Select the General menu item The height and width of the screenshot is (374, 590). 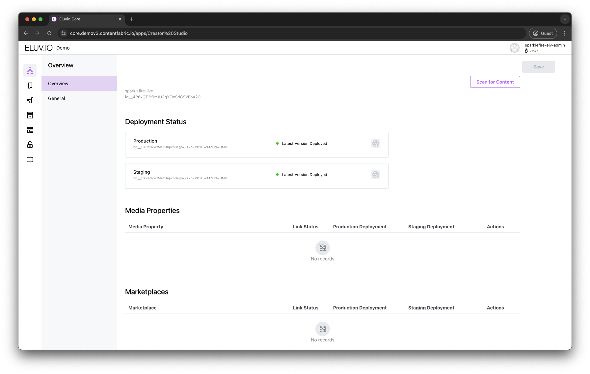(x=57, y=98)
